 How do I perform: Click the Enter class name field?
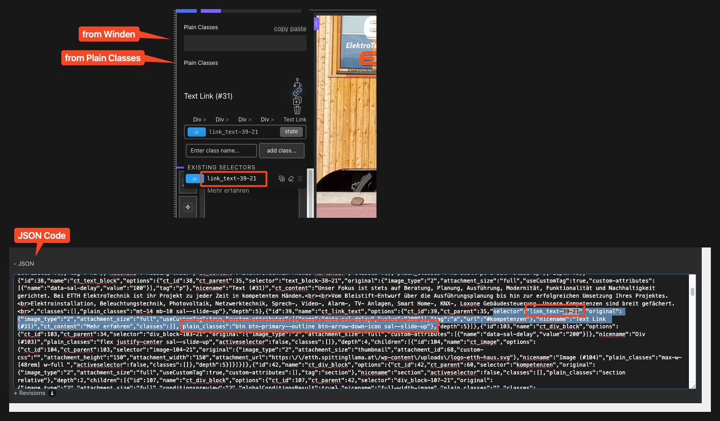click(221, 151)
